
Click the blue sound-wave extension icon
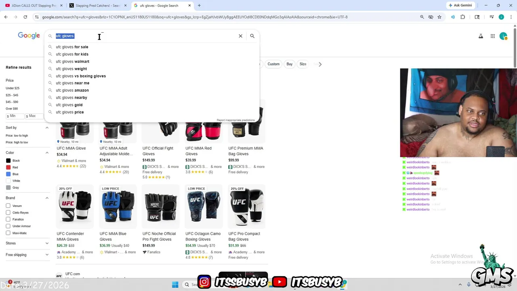(453, 17)
